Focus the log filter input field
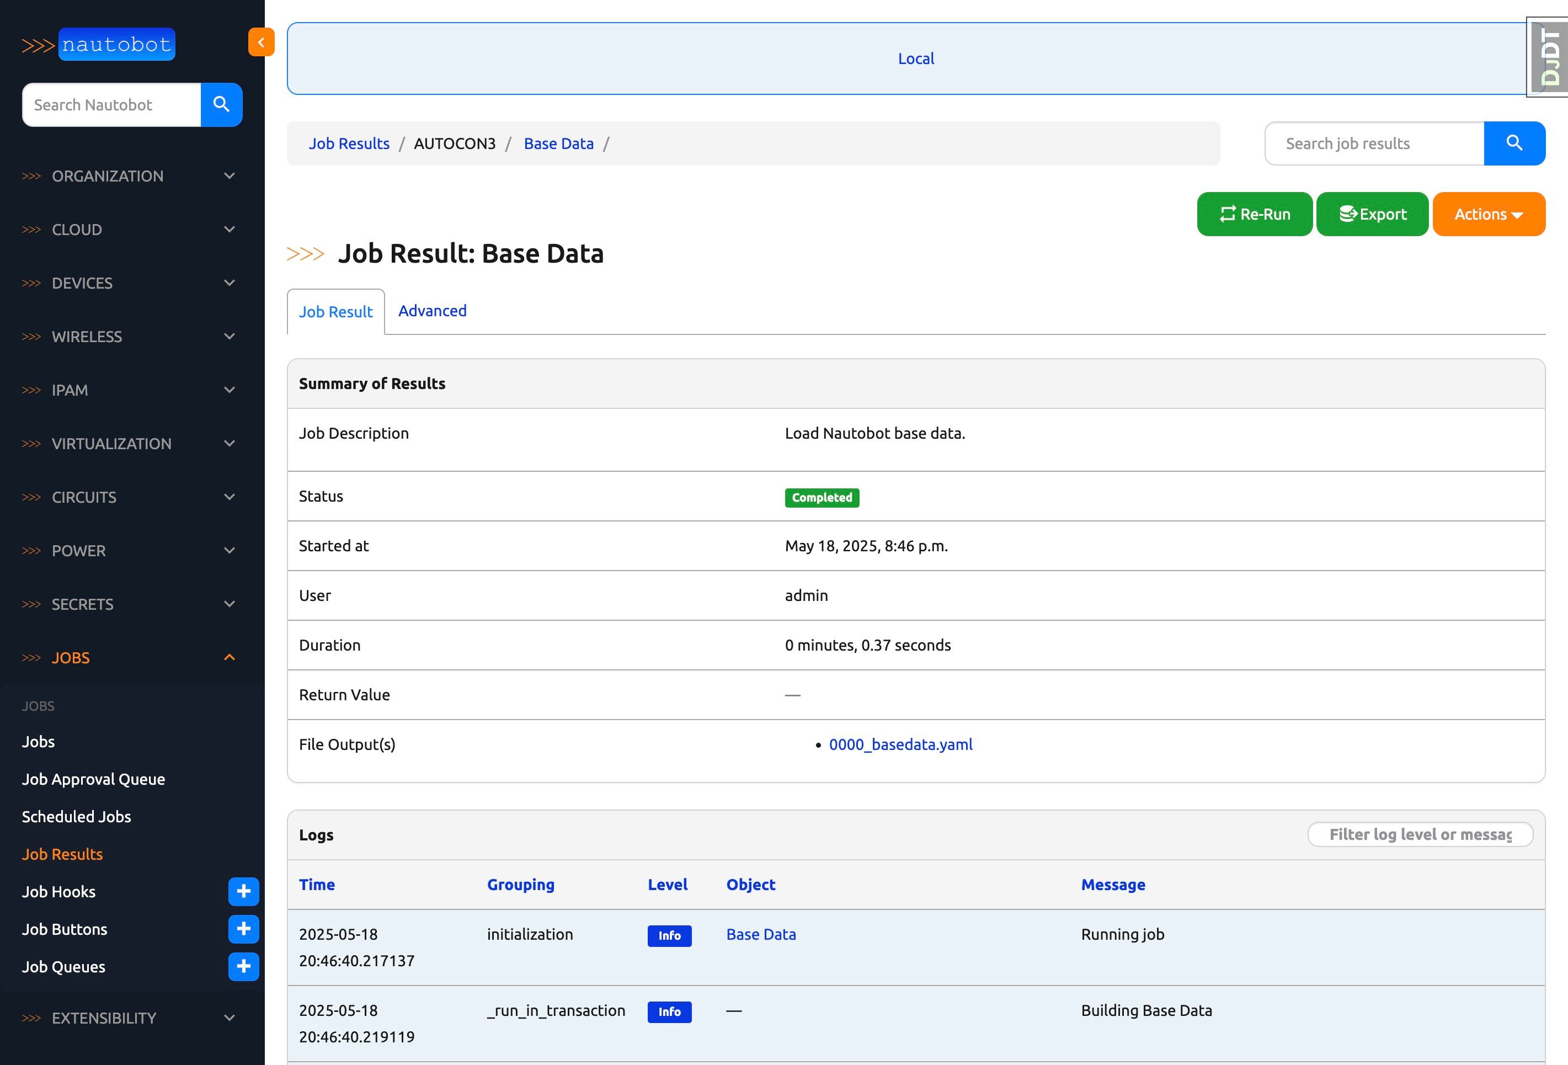This screenshot has width=1568, height=1065. click(x=1420, y=834)
